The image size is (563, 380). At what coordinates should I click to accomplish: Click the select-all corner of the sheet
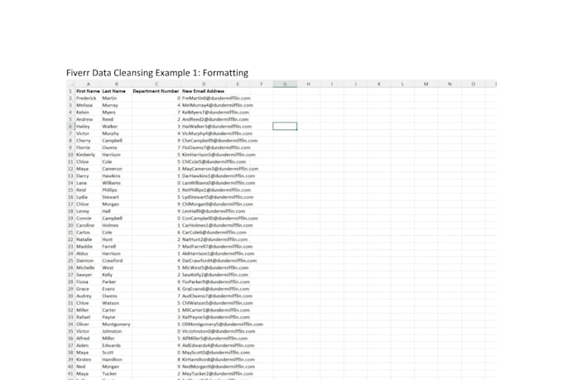(70, 84)
